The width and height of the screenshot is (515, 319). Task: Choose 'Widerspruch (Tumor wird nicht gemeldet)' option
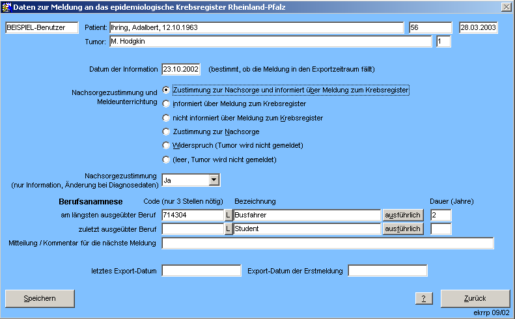point(167,145)
